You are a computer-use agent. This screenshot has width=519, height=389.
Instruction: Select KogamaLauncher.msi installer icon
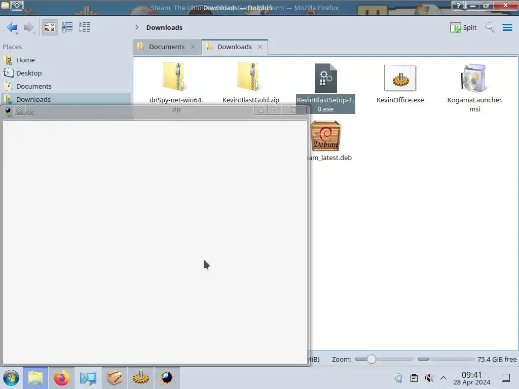(474, 78)
